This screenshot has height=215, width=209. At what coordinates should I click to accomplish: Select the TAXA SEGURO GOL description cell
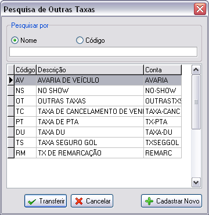point(90,143)
